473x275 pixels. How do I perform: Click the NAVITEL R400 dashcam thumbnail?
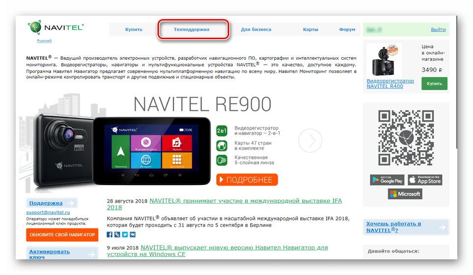(x=385, y=60)
